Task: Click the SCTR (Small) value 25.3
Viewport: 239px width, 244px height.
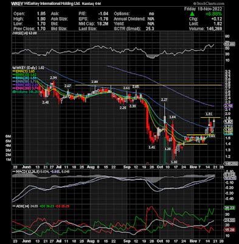Action: [x=150, y=29]
